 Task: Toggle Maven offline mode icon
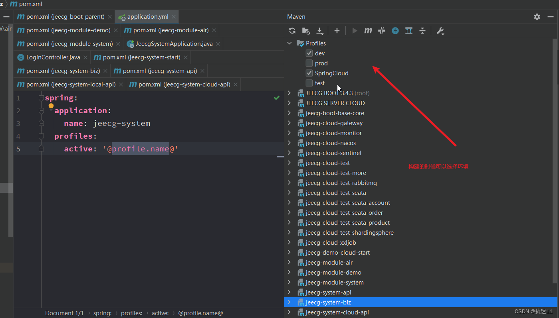(395, 31)
